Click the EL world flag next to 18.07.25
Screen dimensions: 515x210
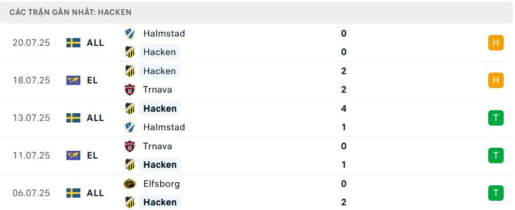[x=73, y=80]
